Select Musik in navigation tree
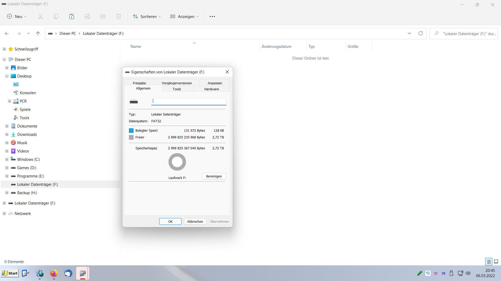This screenshot has height=281, width=501. tap(22, 143)
